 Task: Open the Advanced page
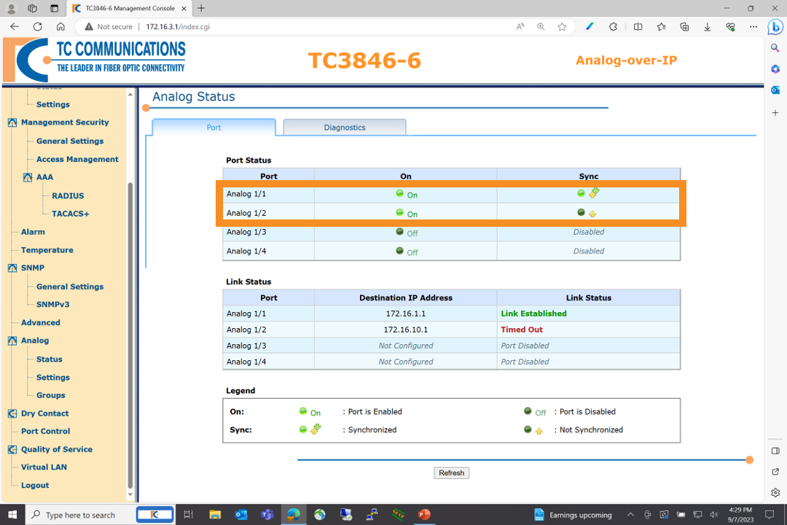tap(41, 322)
